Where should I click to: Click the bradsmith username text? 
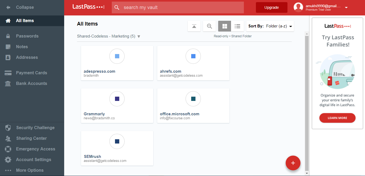point(91,76)
